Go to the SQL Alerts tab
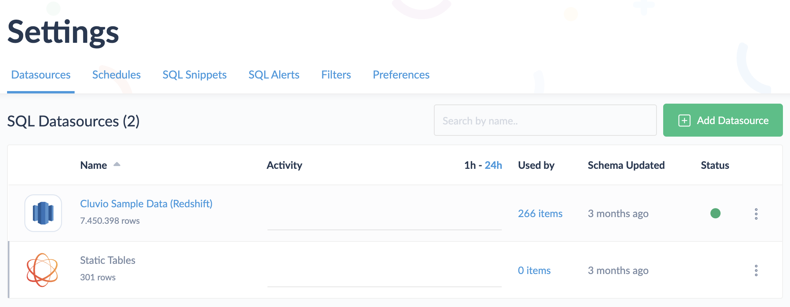Image resolution: width=790 pixels, height=307 pixels. (274, 75)
